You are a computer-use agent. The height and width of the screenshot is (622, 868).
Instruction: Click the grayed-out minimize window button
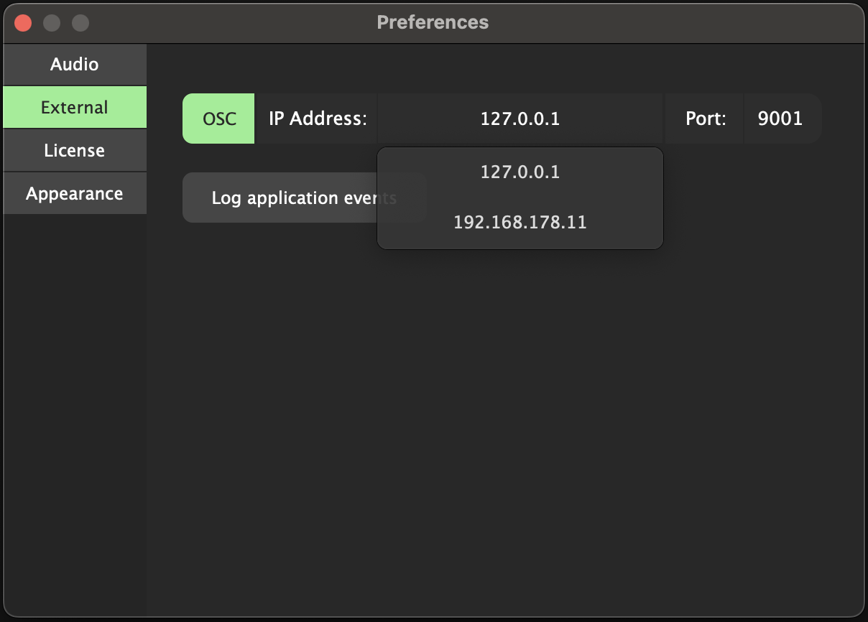[52, 23]
